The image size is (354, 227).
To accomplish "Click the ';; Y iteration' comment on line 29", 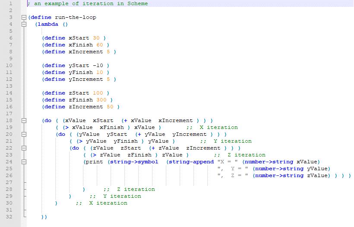I will (x=115, y=196).
